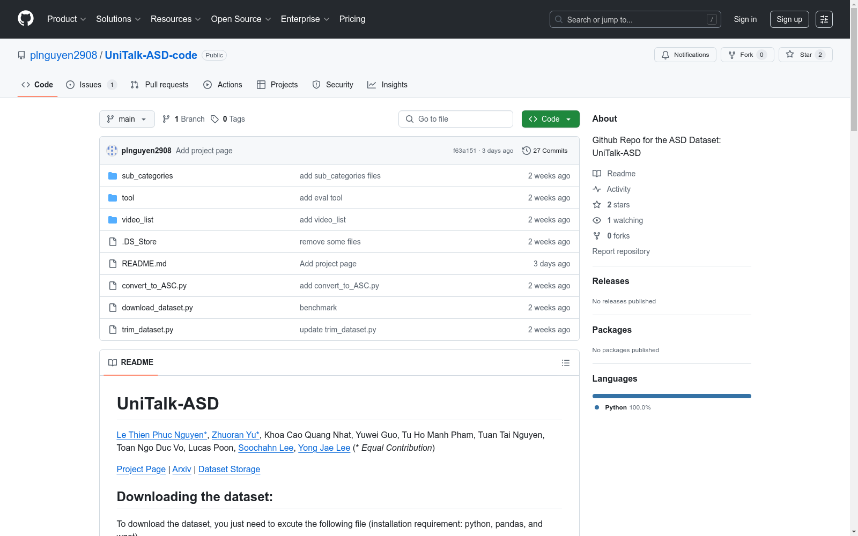
Task: Open the Dataset Storage link
Action: pyautogui.click(x=229, y=469)
